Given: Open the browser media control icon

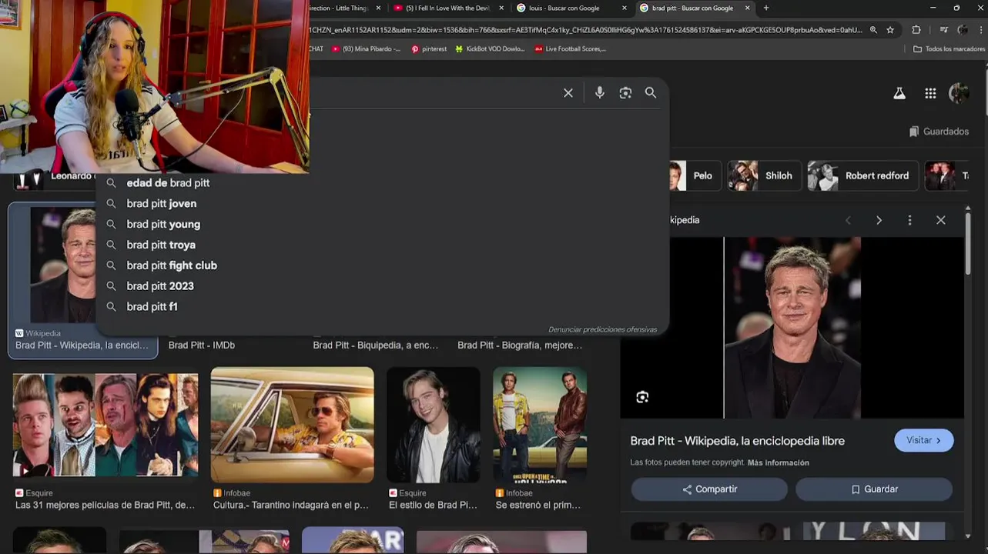Looking at the screenshot, I should 944,30.
